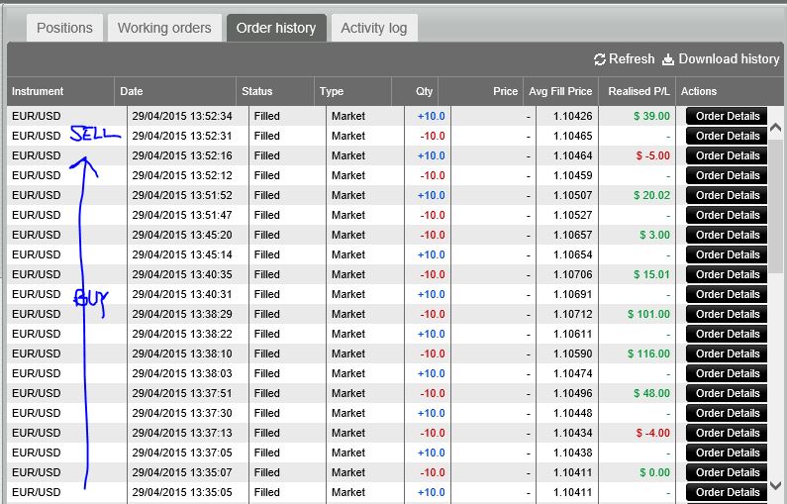
Task: Open Order Details for 13:45:14 order
Action: (x=727, y=255)
